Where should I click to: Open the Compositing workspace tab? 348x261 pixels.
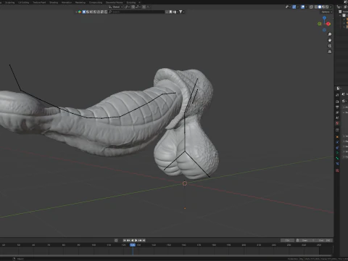[x=96, y=2]
